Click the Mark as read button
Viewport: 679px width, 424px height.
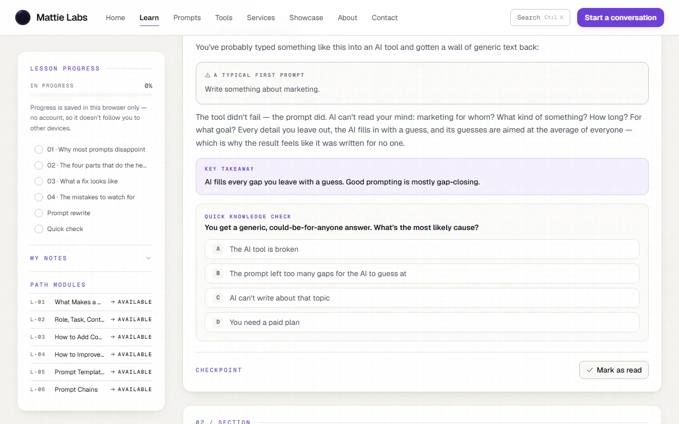click(614, 370)
